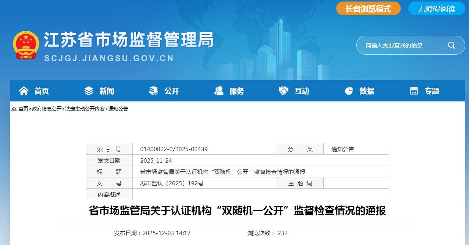Image resolution: width=469 pixels, height=245 pixels.
Task: Click the stacked layers news icon
Action: [x=89, y=91]
